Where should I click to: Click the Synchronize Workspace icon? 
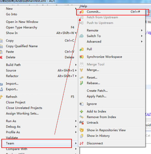(x=81, y=57)
